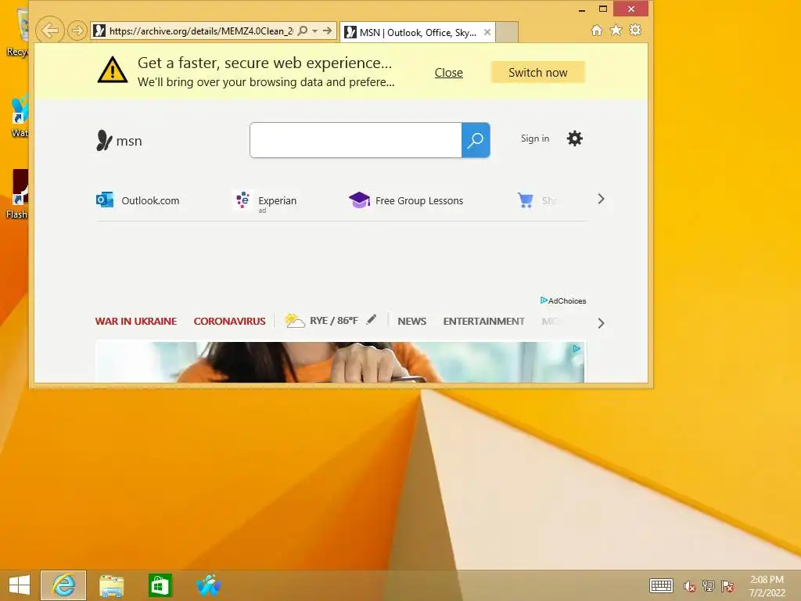
Task: Open the Flash desktop shortcut
Action: point(16,194)
